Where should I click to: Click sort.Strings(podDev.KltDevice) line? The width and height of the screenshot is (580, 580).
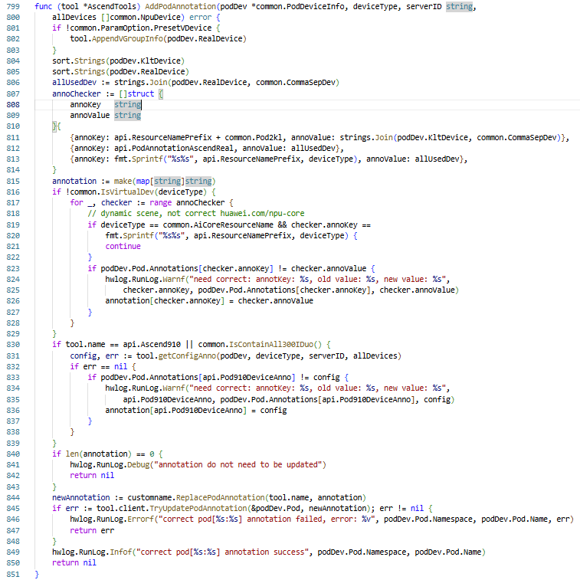point(118,61)
